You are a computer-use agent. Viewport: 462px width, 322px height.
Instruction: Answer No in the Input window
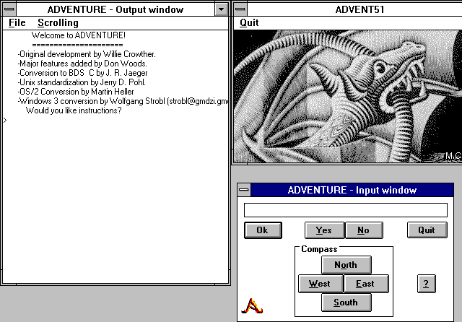(364, 230)
